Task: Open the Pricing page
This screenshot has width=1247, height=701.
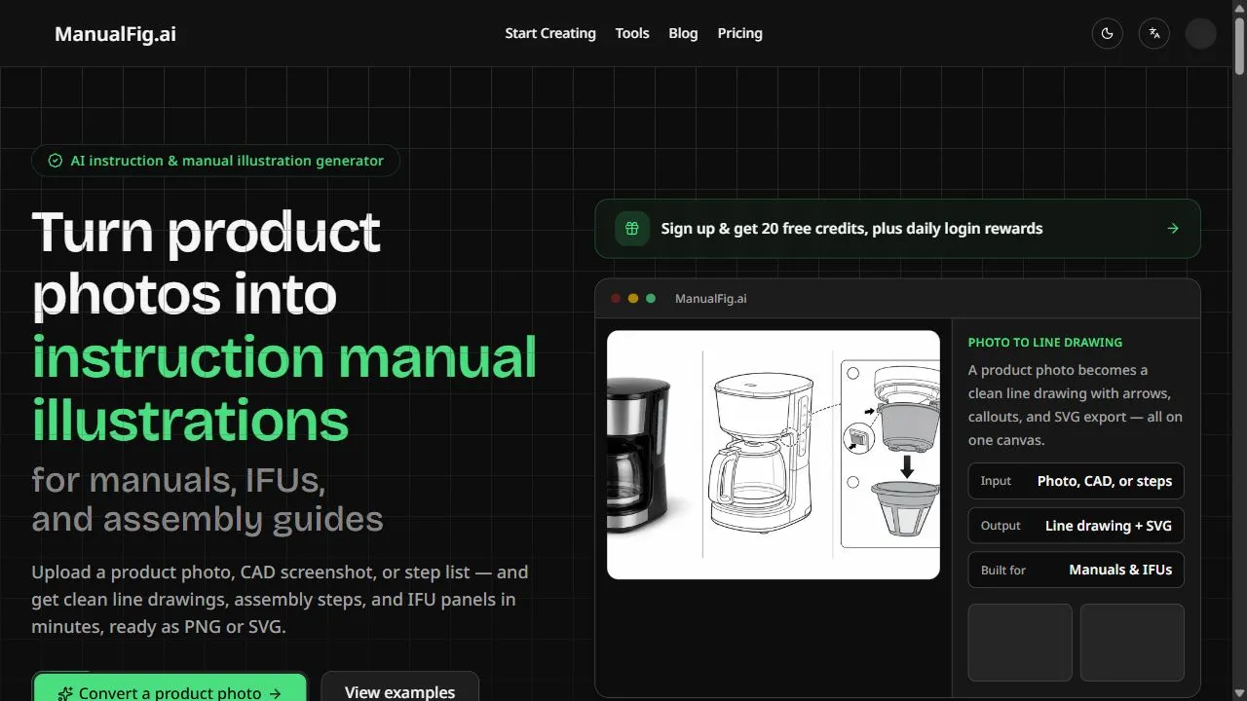Action: point(740,33)
